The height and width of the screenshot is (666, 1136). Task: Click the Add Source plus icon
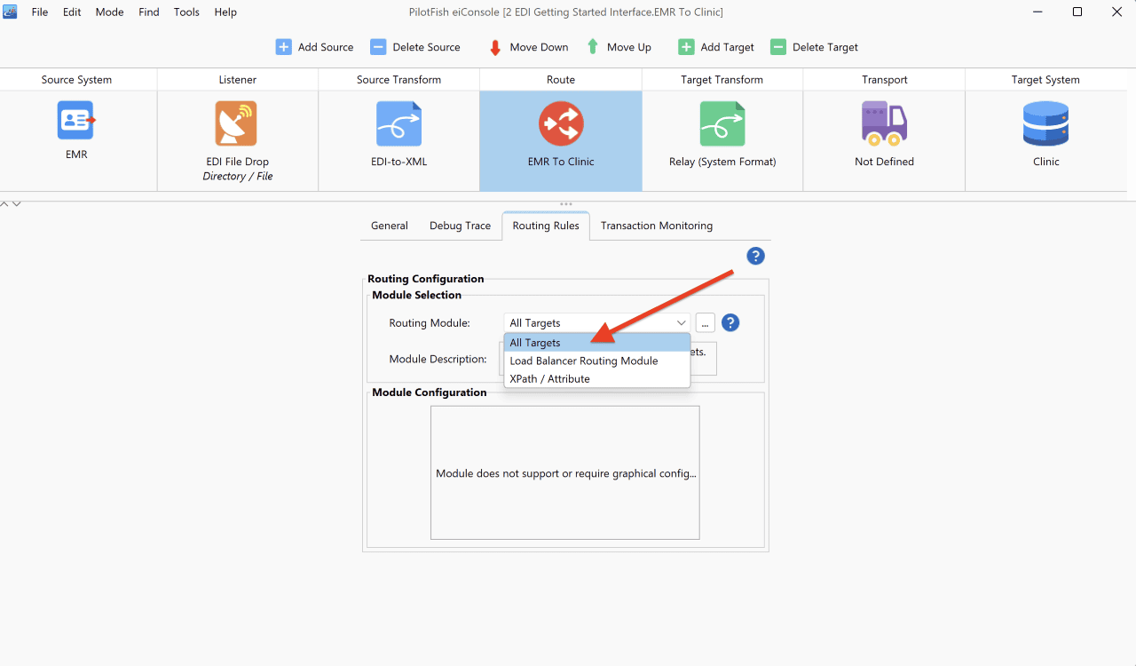pos(283,47)
